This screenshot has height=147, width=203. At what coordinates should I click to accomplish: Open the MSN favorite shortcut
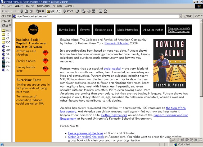point(6,50)
